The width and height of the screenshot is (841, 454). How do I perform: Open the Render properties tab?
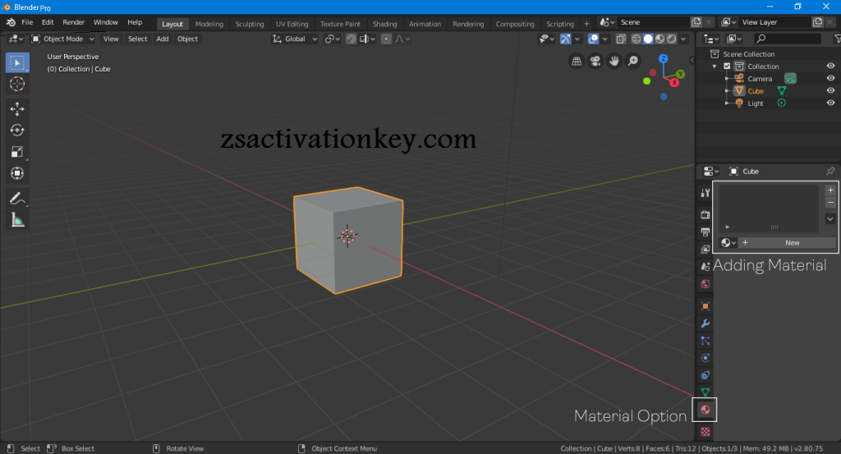[705, 215]
